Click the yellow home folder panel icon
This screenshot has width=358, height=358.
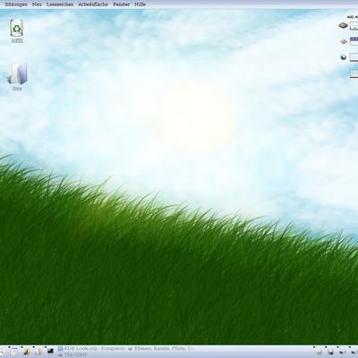(x=26, y=352)
